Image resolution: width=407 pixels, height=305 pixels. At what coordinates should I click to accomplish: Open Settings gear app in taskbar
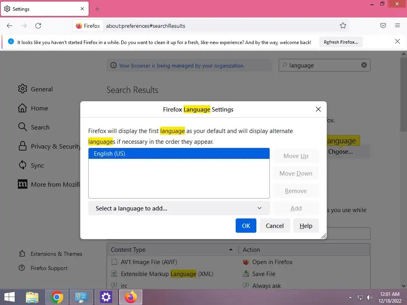pyautogui.click(x=106, y=297)
